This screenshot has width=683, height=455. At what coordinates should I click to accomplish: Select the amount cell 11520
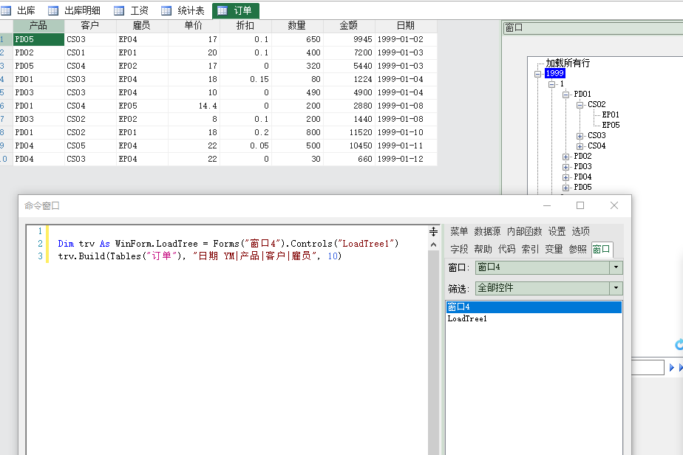(349, 132)
